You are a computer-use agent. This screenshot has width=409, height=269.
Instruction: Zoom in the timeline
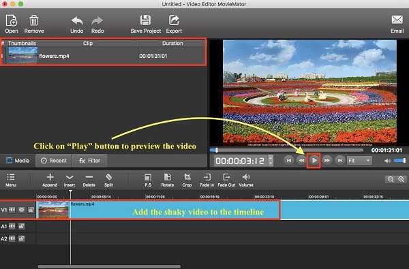click(x=402, y=179)
